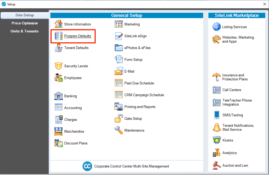Screen dimensions: 269x175
Task: Close the Setup window
Action: click(264, 4)
